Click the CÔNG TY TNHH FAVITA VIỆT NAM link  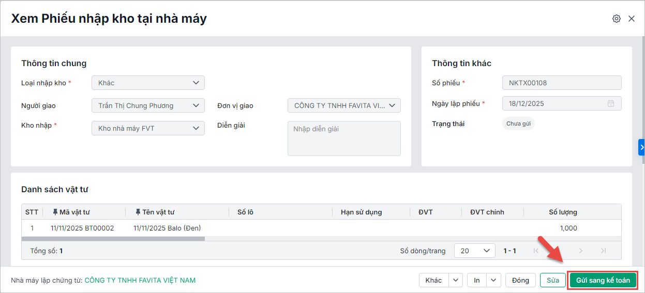click(140, 280)
